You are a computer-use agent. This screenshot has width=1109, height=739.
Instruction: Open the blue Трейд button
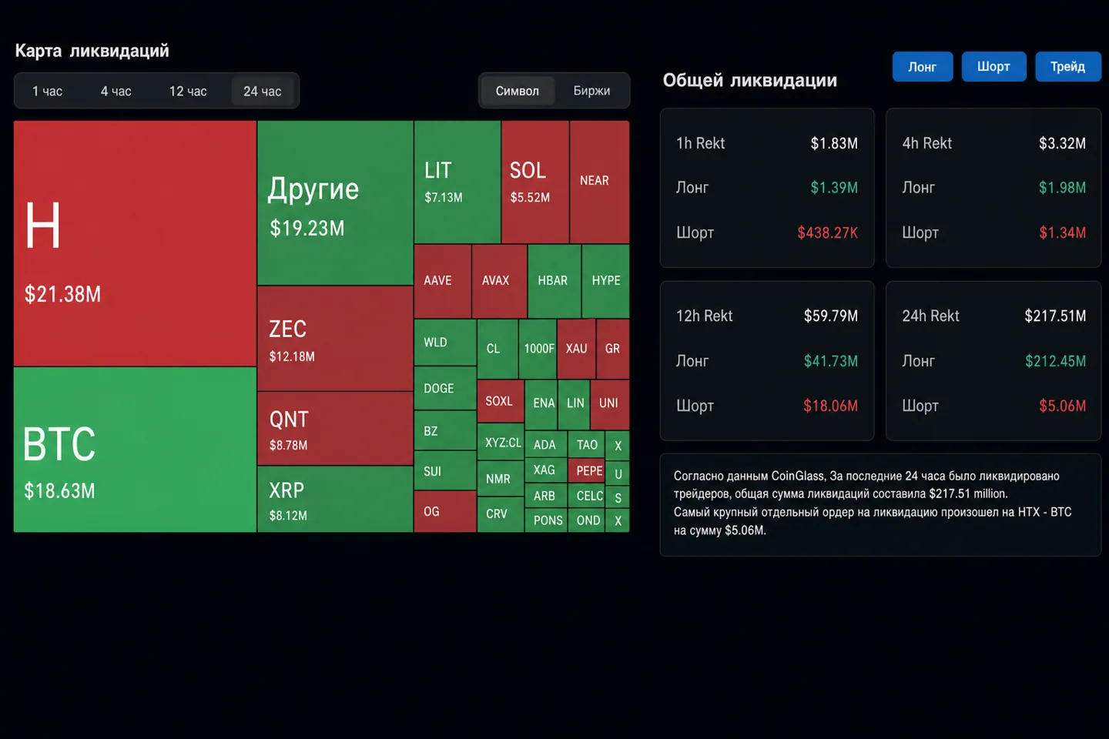click(1068, 67)
